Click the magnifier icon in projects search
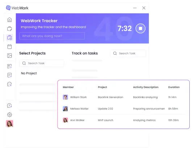Viewport: 193px width, 150px height. [24, 63]
